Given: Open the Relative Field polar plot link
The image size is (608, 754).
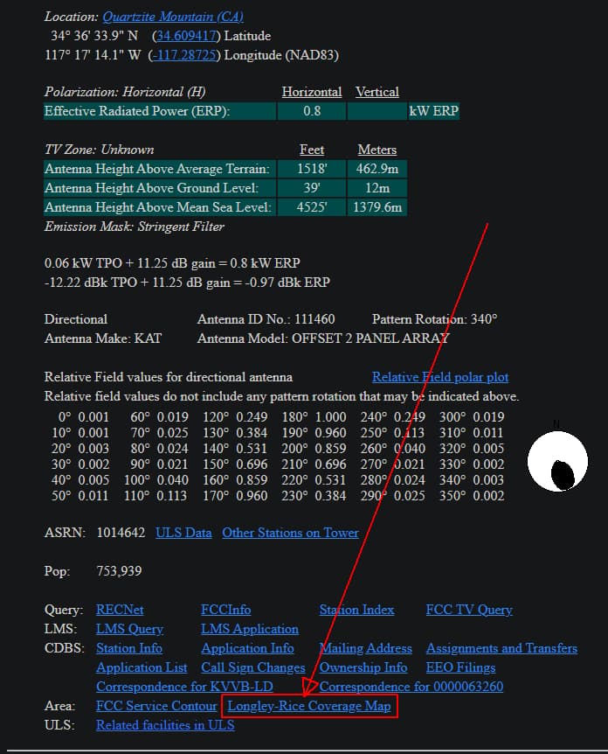Looking at the screenshot, I should tap(440, 377).
